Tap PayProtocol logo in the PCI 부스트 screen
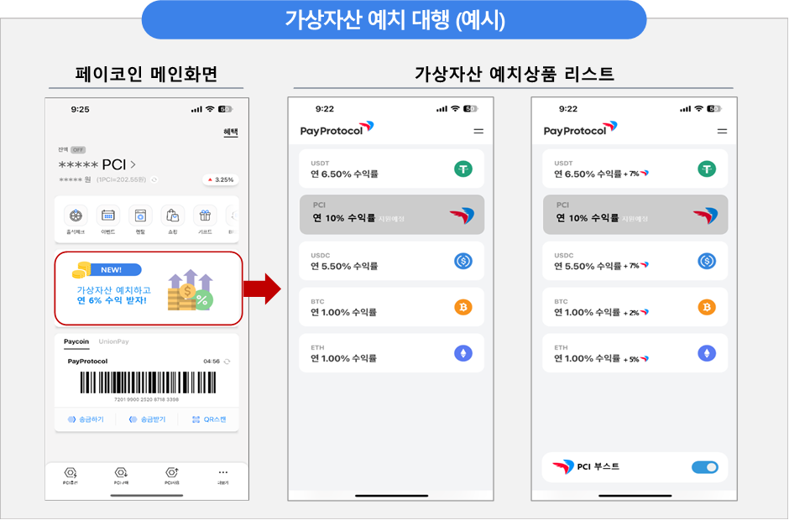Viewport: 789px width, 520px height. click(x=580, y=129)
